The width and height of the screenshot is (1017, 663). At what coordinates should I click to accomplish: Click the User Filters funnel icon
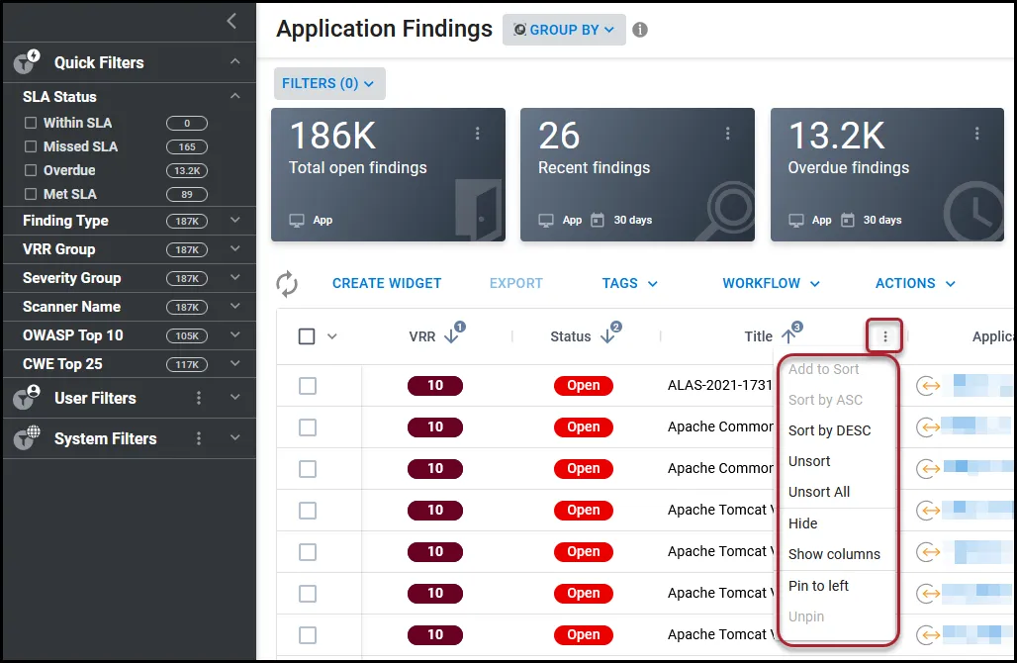(27, 398)
